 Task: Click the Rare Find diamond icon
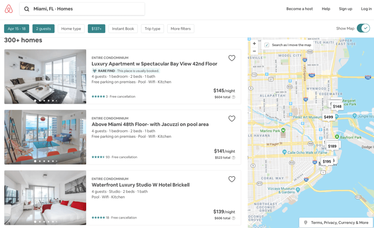click(95, 71)
